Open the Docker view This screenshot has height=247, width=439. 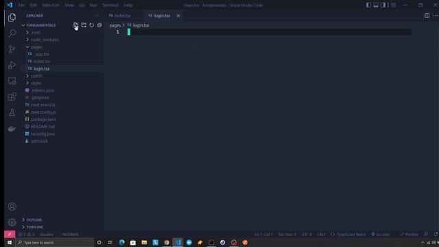pos(12,128)
